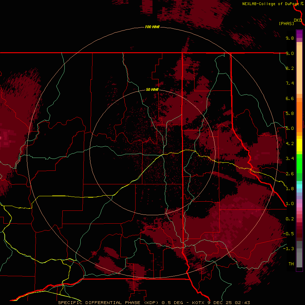This screenshot has width=305, height=305.
Task: Select the 1.8 scale value
Action: pyautogui.click(x=290, y=188)
